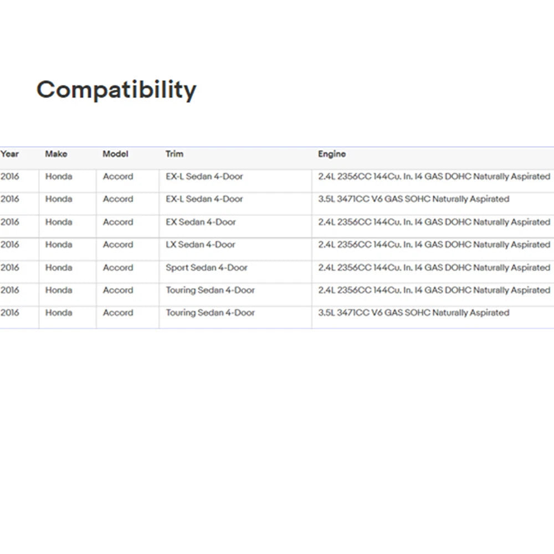Click EX-L Sedan 4-Door in the 2.4L row
The width and height of the screenshot is (554, 554).
tap(204, 177)
